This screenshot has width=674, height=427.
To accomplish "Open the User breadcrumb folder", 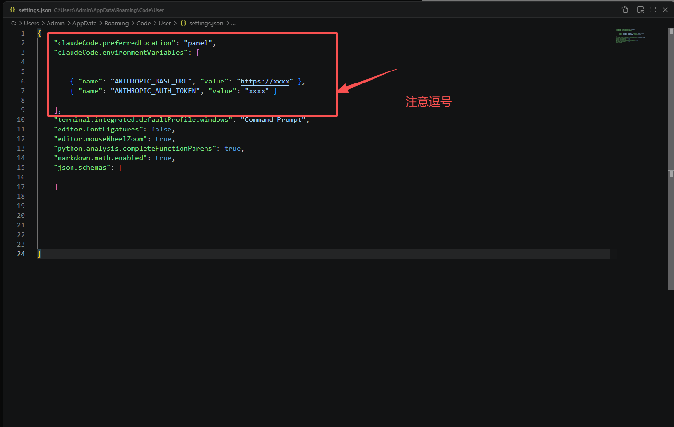I will click(x=165, y=23).
